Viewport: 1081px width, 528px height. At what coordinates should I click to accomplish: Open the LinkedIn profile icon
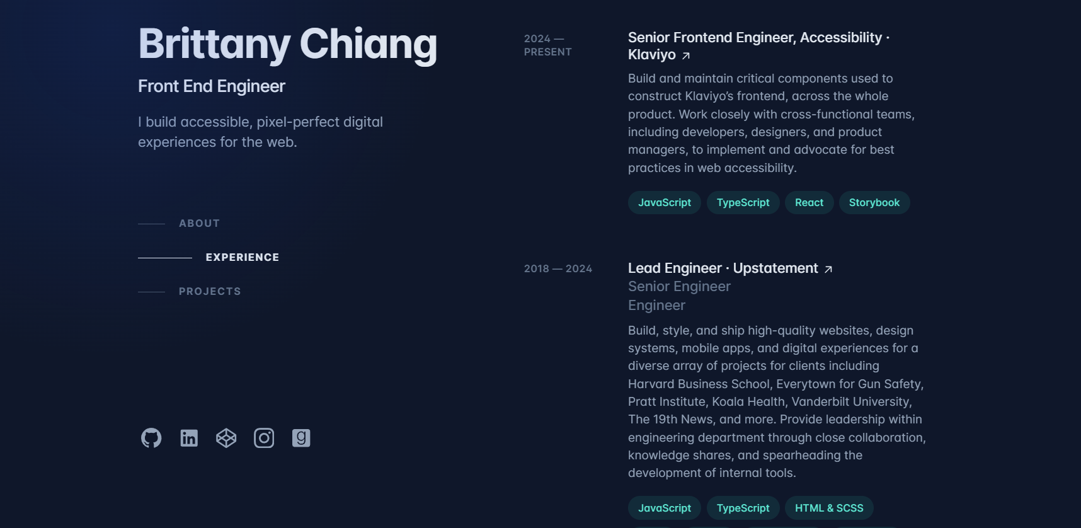click(189, 438)
